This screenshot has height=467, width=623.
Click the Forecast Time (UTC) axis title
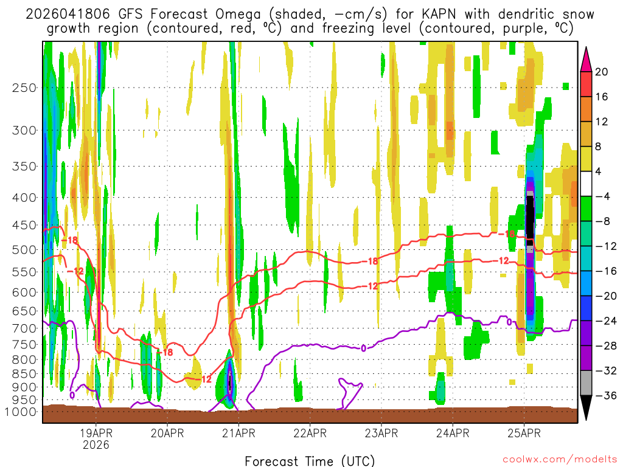pos(310,461)
